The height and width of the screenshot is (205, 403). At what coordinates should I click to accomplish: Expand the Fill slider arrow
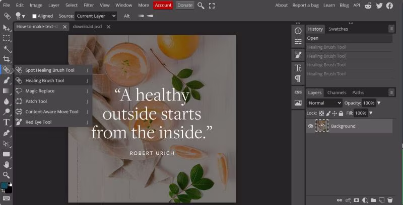(x=371, y=113)
